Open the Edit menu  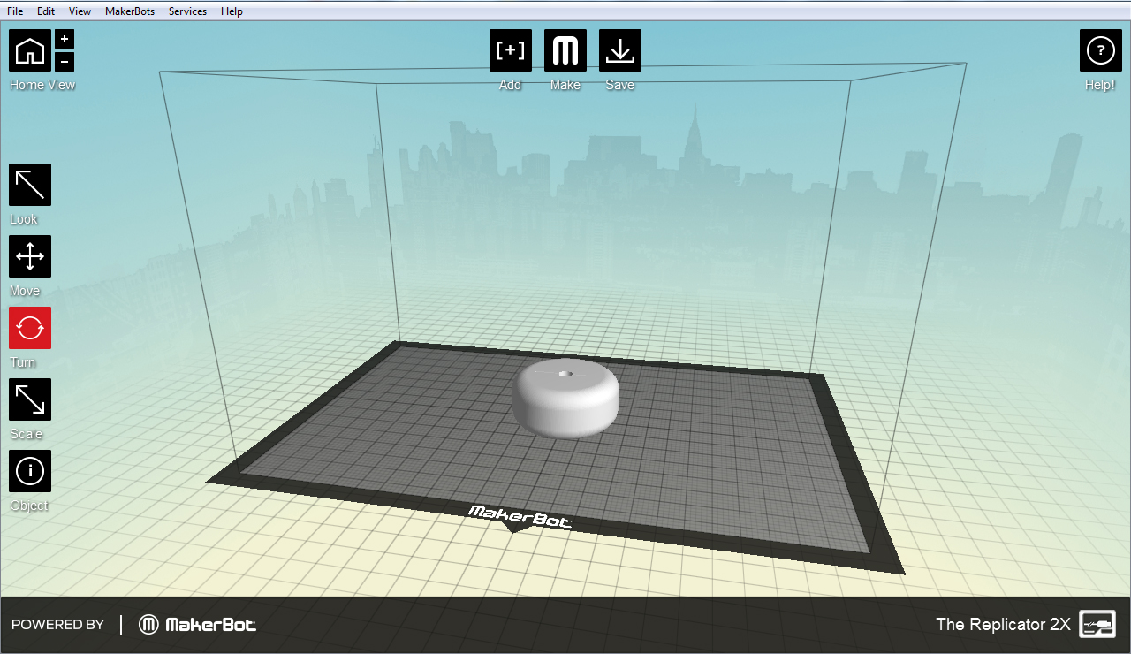[46, 11]
